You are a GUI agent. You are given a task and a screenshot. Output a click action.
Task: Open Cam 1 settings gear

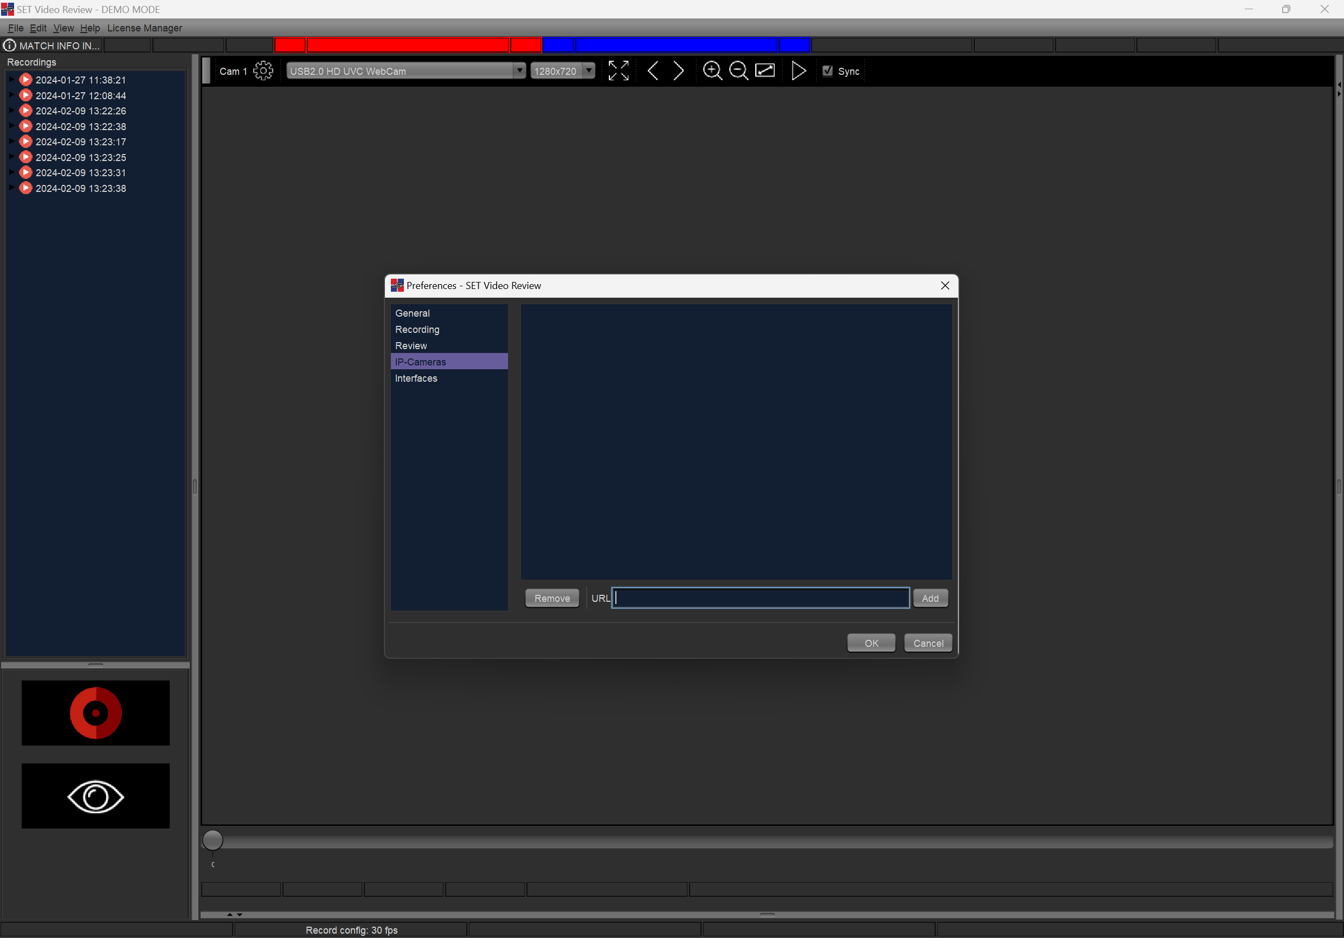point(263,71)
